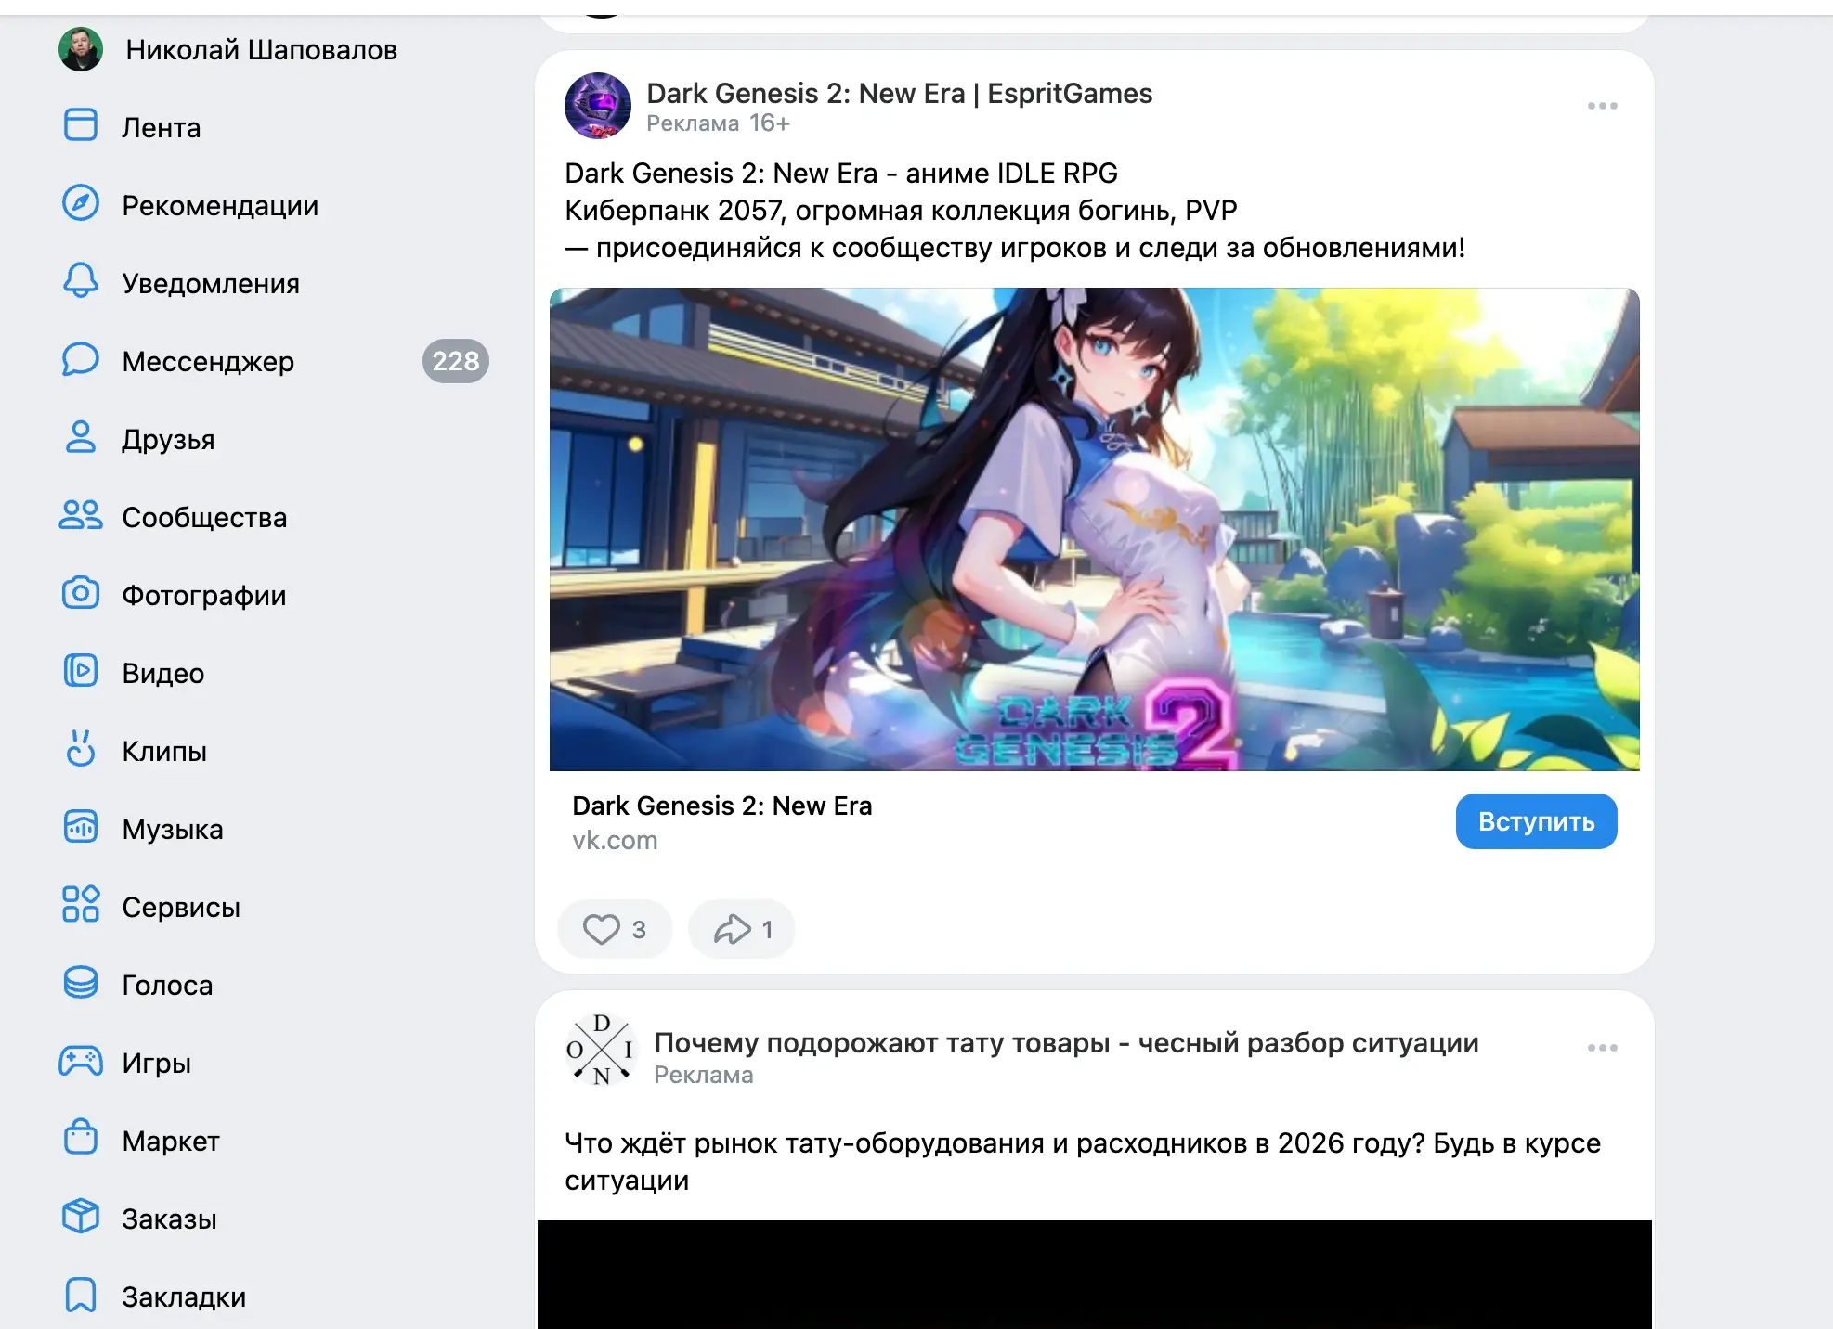This screenshot has width=1833, height=1329.
Task: Select Голоса menu item
Action: coord(167,985)
